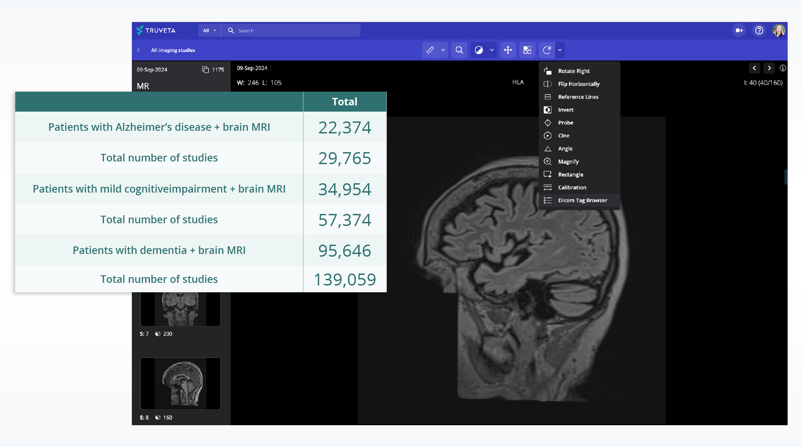This screenshot has height=447, width=802.
Task: Click the 09-Sep-2024 study date in sidebar
Action: click(152, 70)
